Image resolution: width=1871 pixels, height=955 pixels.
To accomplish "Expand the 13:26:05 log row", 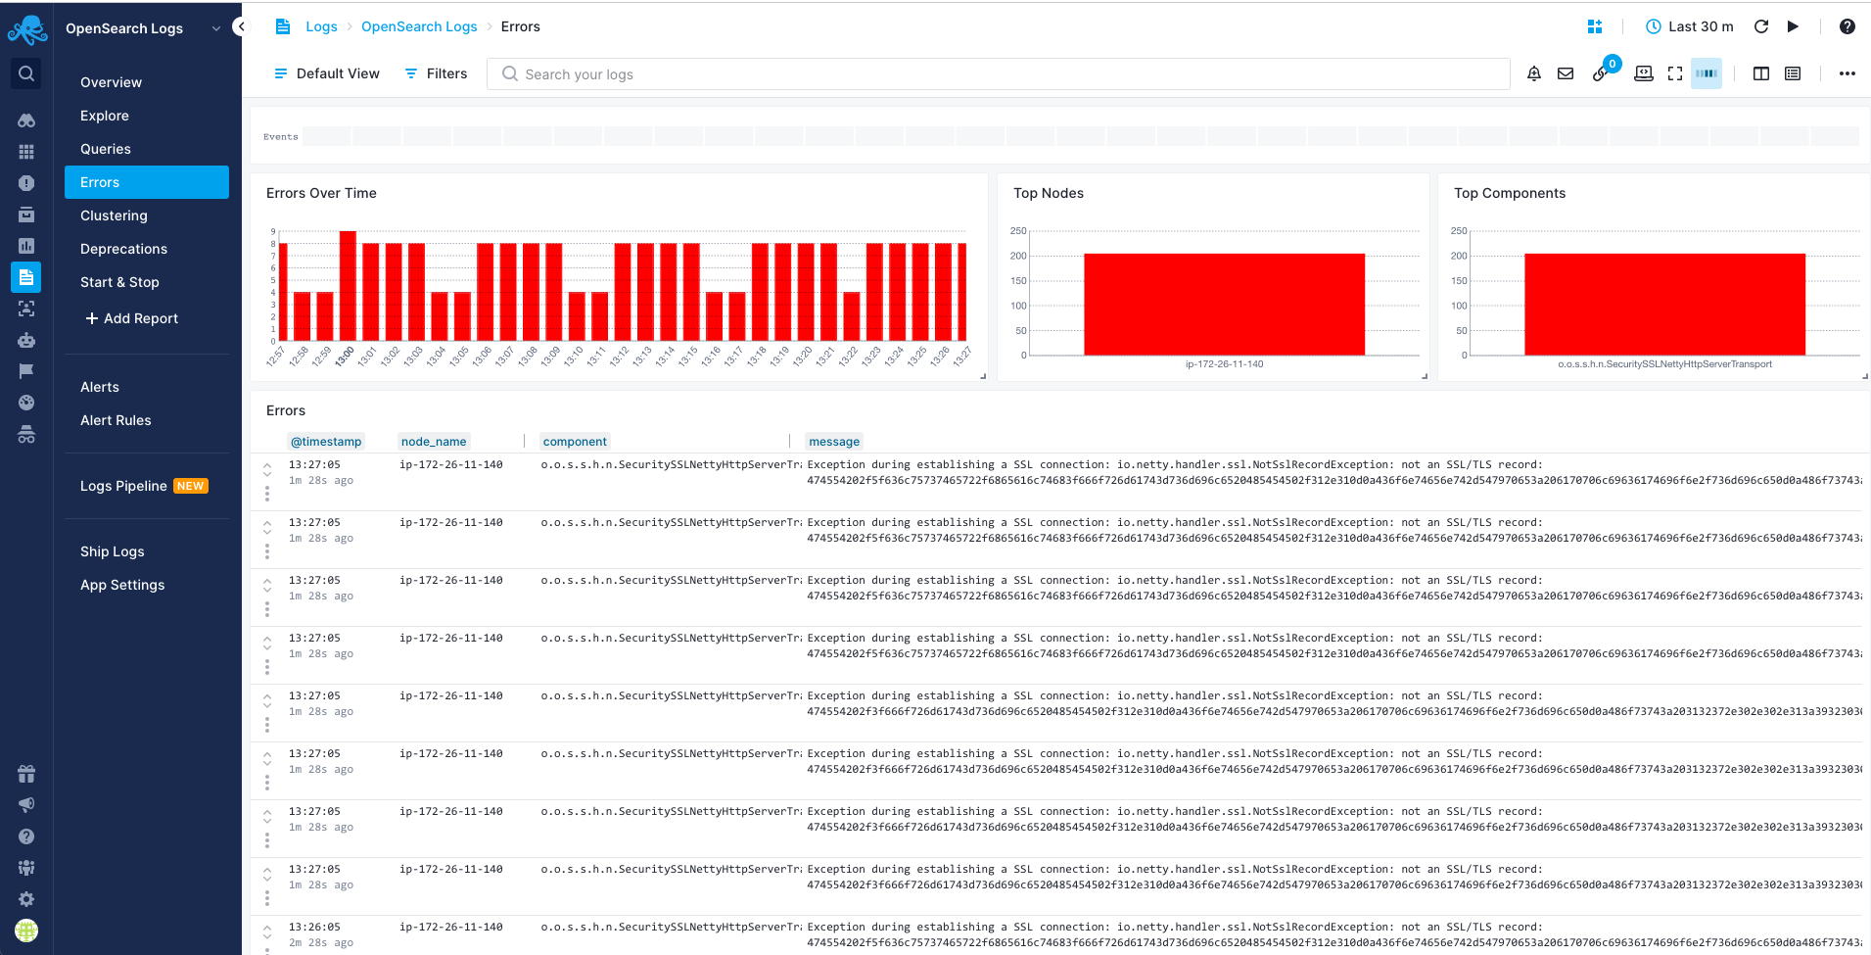I will point(267,932).
